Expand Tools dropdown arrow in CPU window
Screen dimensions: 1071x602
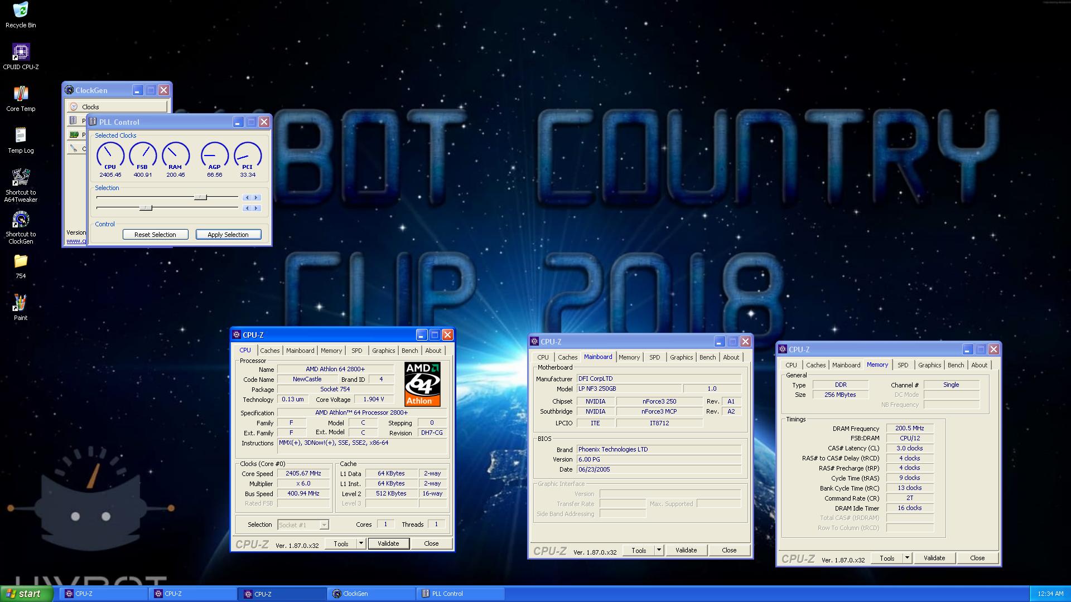(361, 543)
